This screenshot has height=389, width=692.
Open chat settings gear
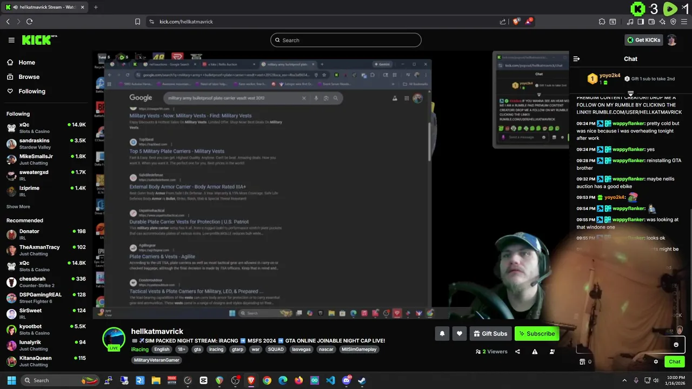pyautogui.click(x=656, y=362)
